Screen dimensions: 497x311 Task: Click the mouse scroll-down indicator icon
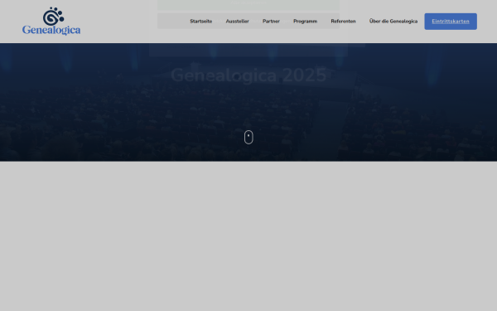(248, 137)
